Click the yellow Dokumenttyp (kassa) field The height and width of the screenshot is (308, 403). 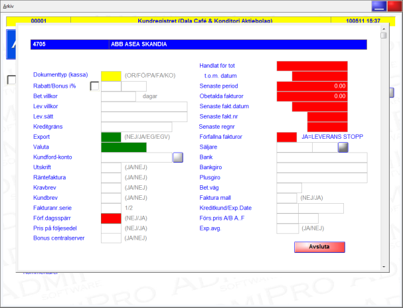point(111,76)
